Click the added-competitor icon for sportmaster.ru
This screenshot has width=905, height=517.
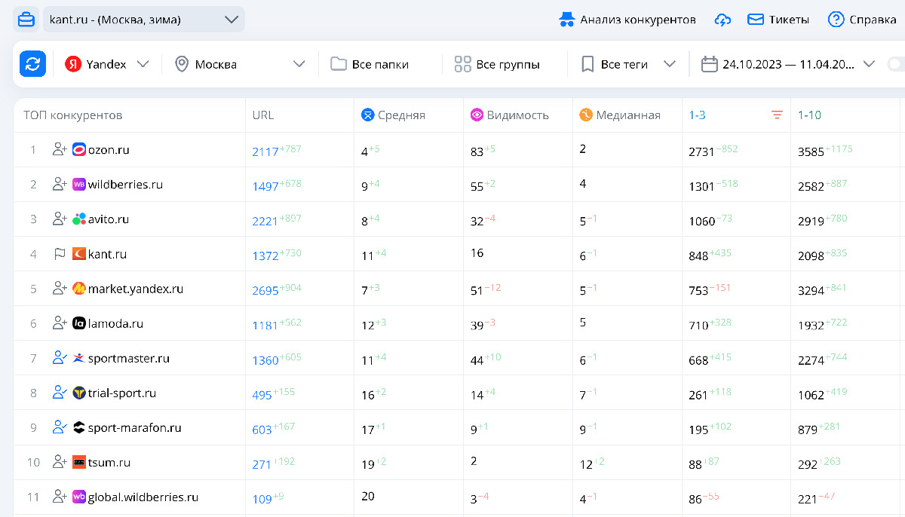point(60,358)
